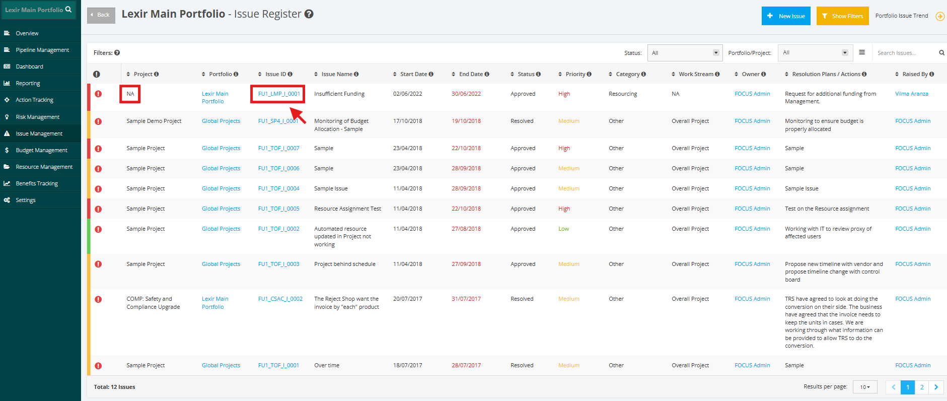Sort issues by the Status column header

coord(525,74)
